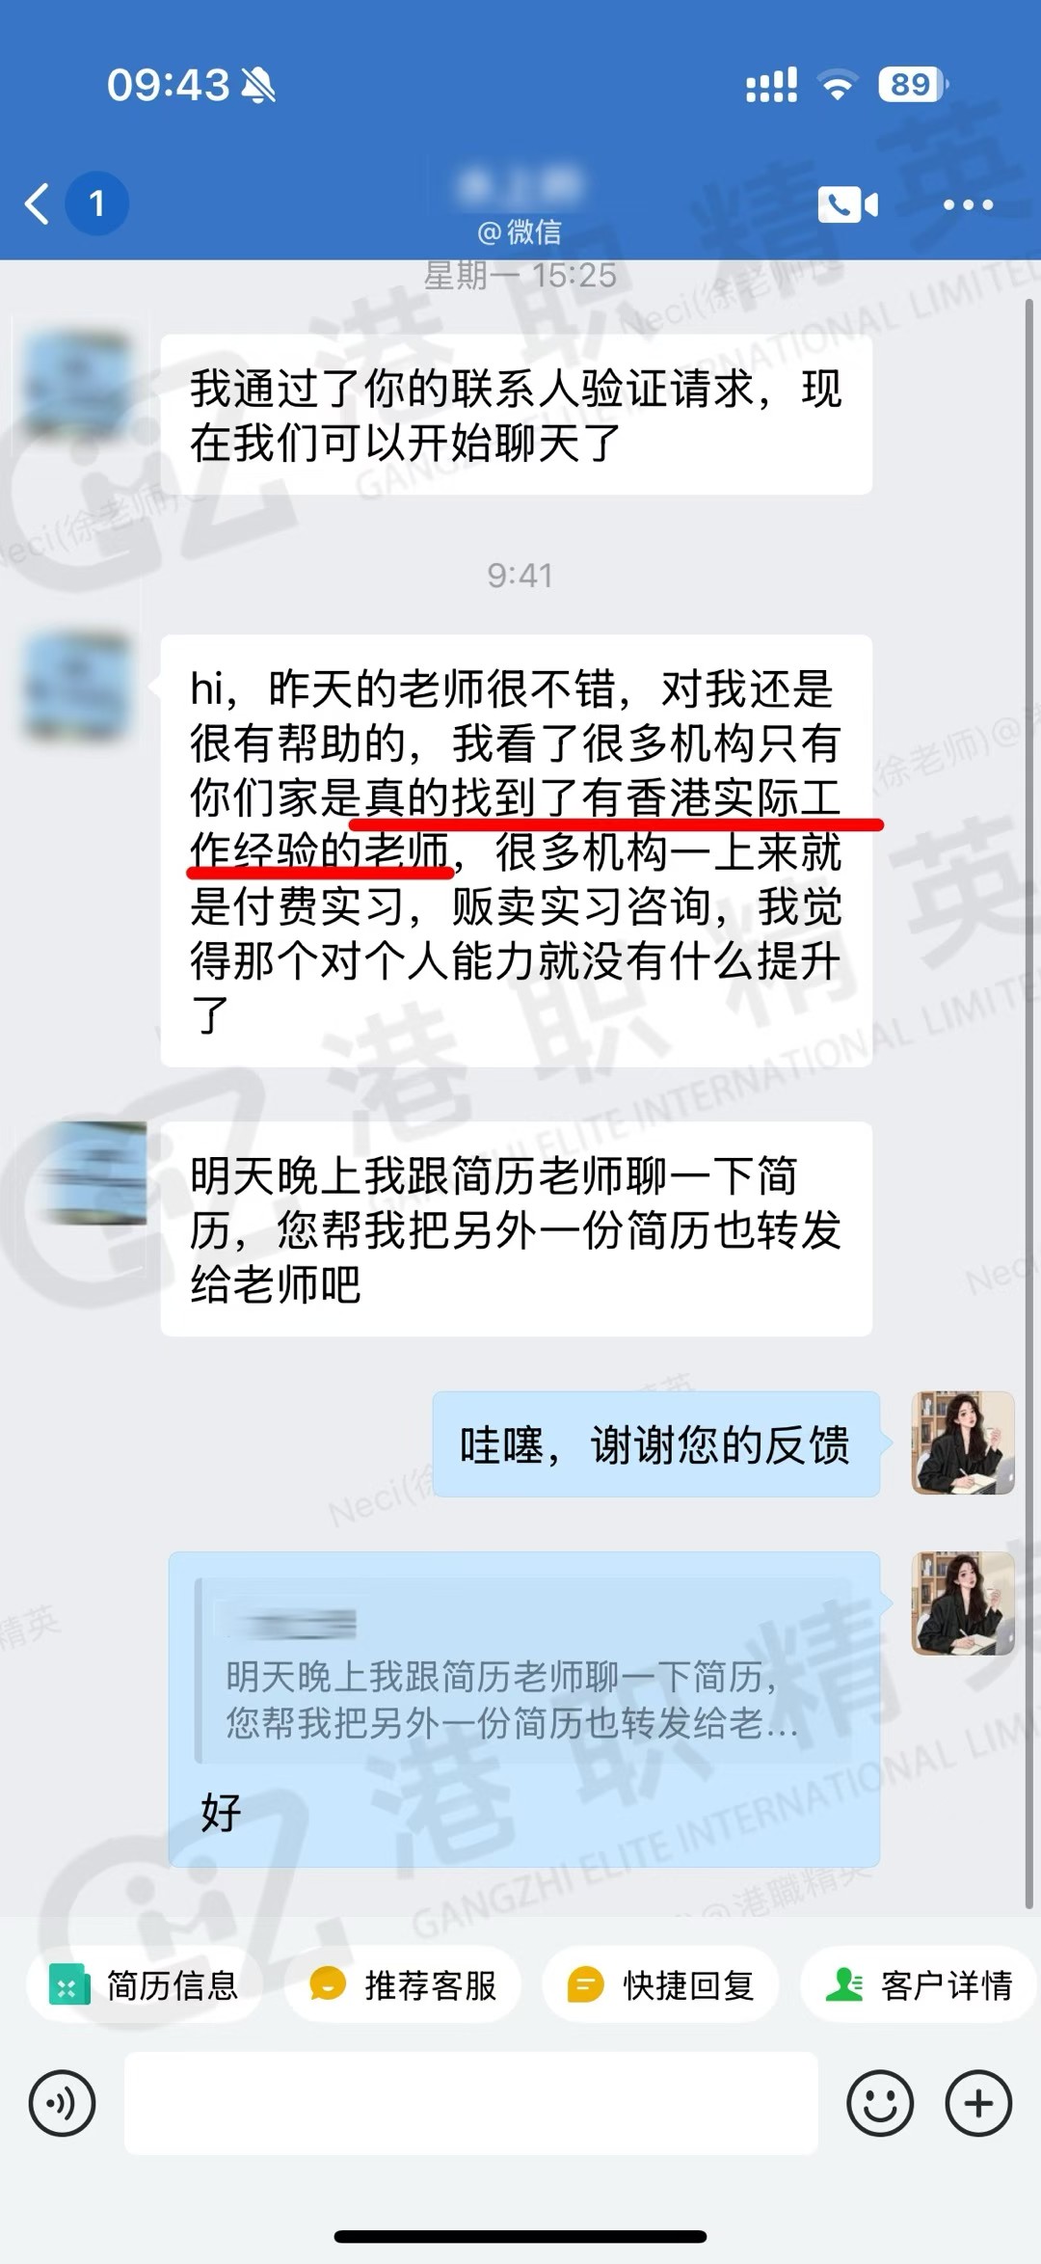Focus the message text input field
This screenshot has width=1041, height=2264.
point(471,2103)
